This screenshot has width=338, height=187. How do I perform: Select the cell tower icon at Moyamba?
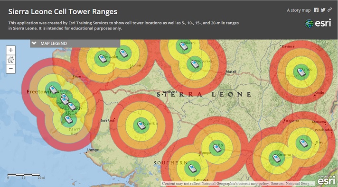(141, 125)
